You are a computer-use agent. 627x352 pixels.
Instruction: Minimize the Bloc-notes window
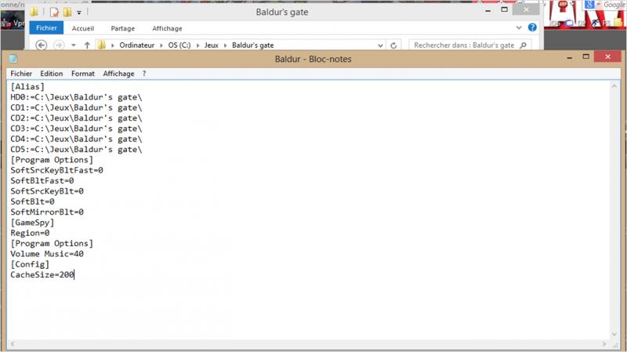(x=570, y=57)
